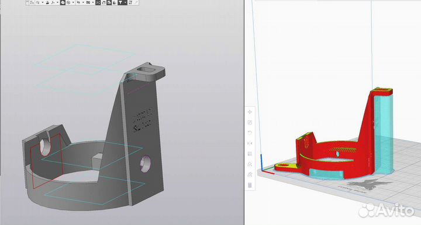Click the dimmed pencil icon at toolbar end
The width and height of the screenshot is (421, 225).
coord(136,3)
